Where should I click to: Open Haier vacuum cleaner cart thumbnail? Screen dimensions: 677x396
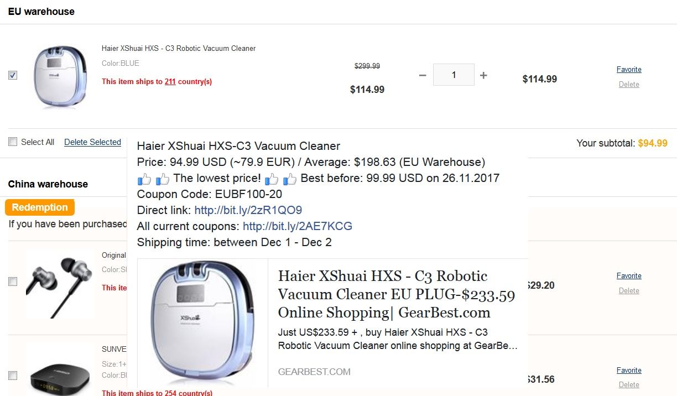coord(60,75)
